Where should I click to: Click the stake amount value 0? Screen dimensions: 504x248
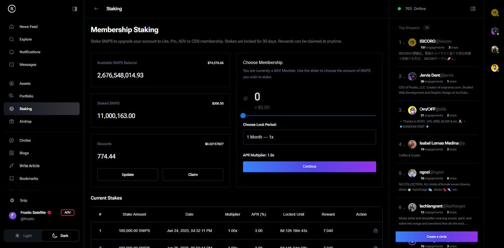(257, 97)
